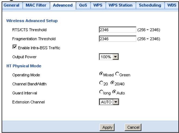Open the Extension Channel dropdown
Viewport: 179px width, 133px height.
109,102
